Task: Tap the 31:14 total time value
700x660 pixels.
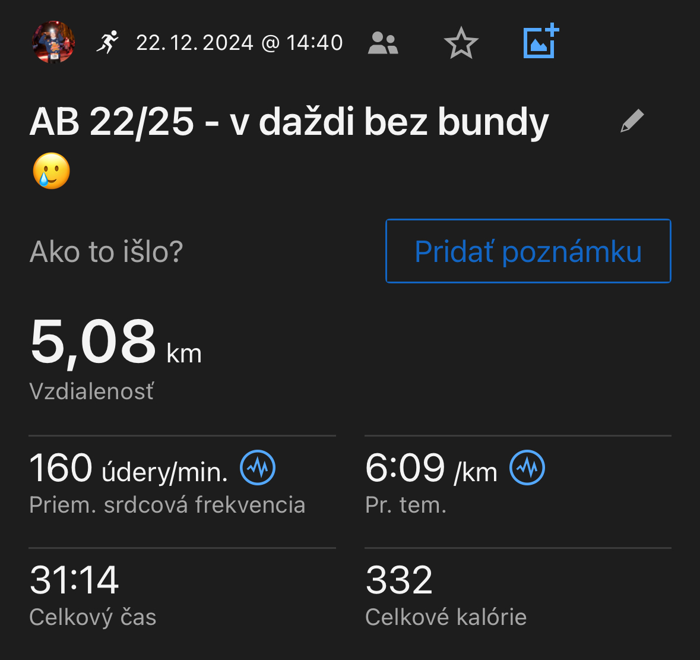Action: (74, 580)
